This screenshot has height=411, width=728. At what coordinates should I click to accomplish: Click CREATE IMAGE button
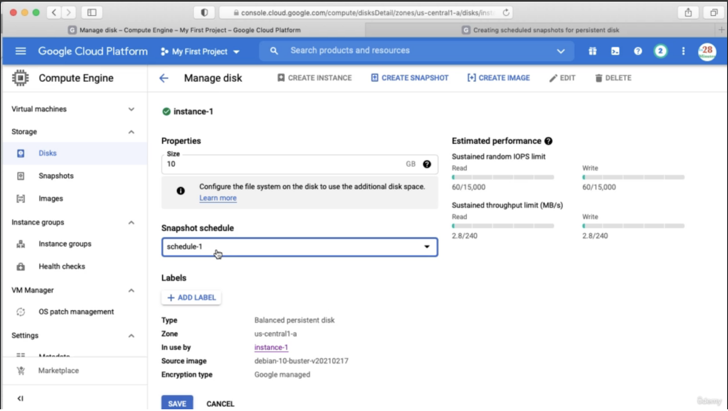coord(499,78)
